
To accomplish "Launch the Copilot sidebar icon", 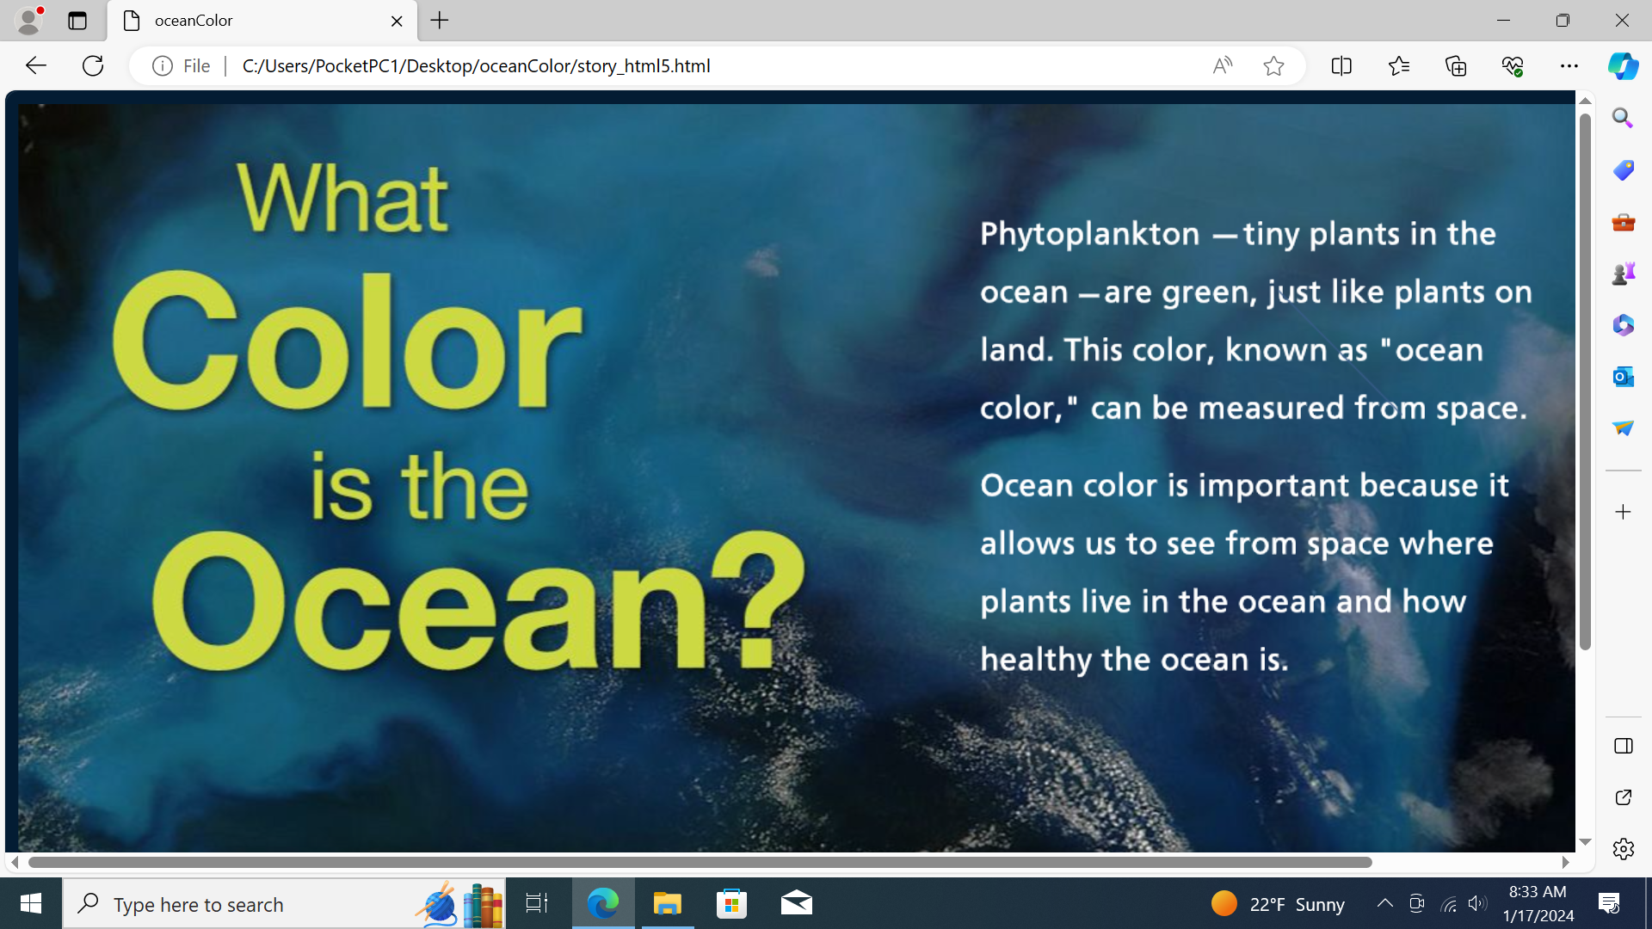I will [x=1624, y=65].
